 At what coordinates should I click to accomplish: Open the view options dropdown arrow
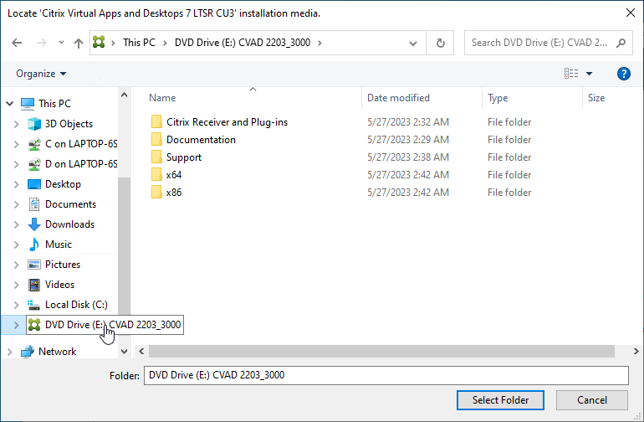[x=589, y=74]
